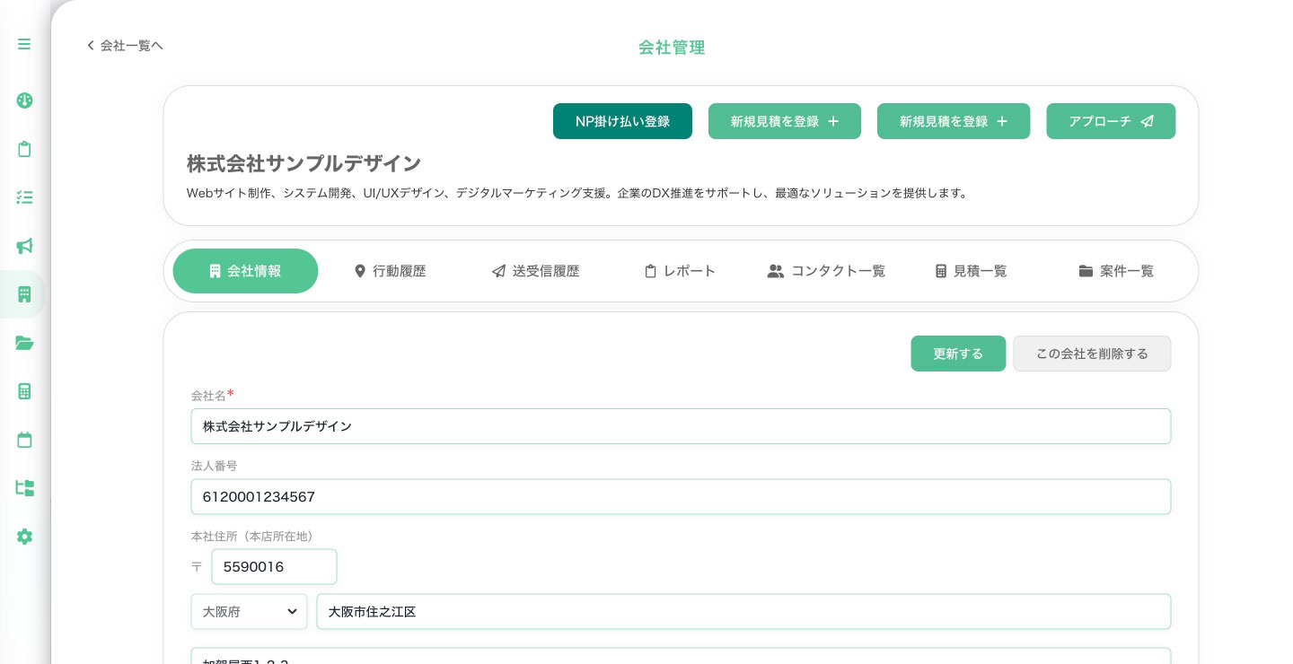Click the 会社管理 page title
Screen dimensions: 1293x664
[672, 48]
